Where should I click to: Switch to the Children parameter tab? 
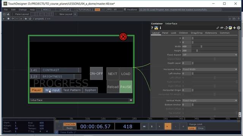pyautogui.click(x=183, y=33)
